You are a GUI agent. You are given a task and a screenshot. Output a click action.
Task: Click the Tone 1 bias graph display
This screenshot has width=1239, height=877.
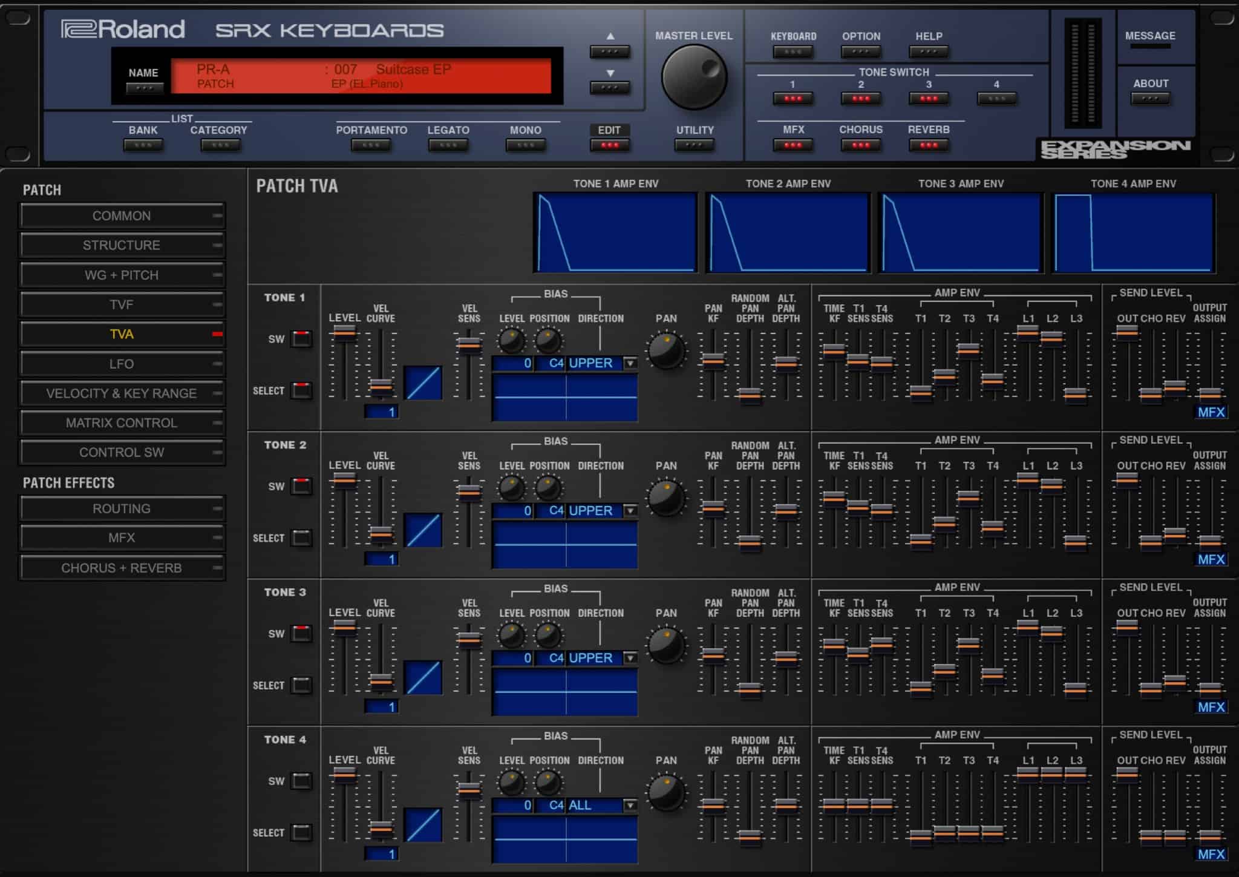click(565, 397)
